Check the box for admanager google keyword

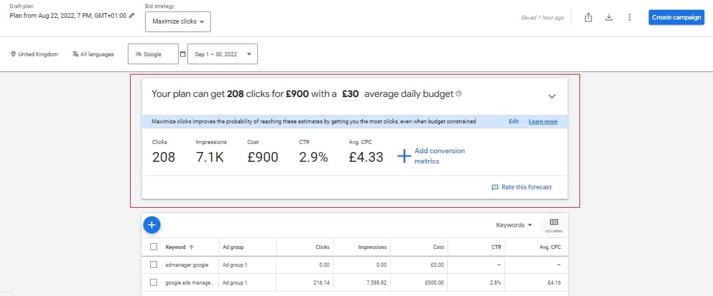[x=154, y=265]
